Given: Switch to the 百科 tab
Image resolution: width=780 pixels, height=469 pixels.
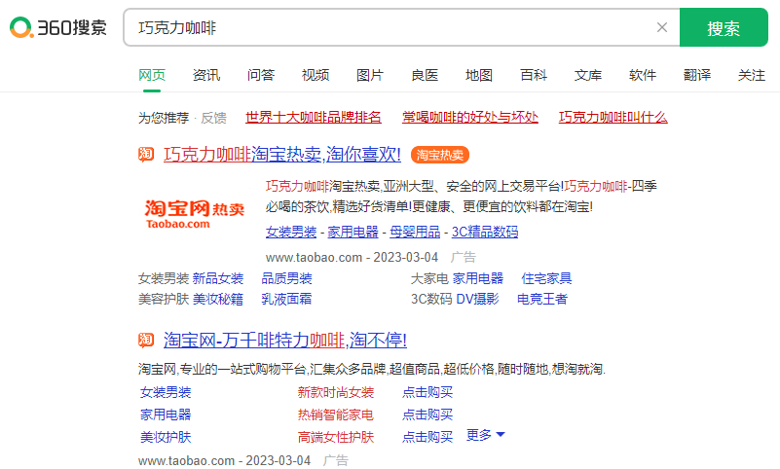Looking at the screenshot, I should (534, 75).
